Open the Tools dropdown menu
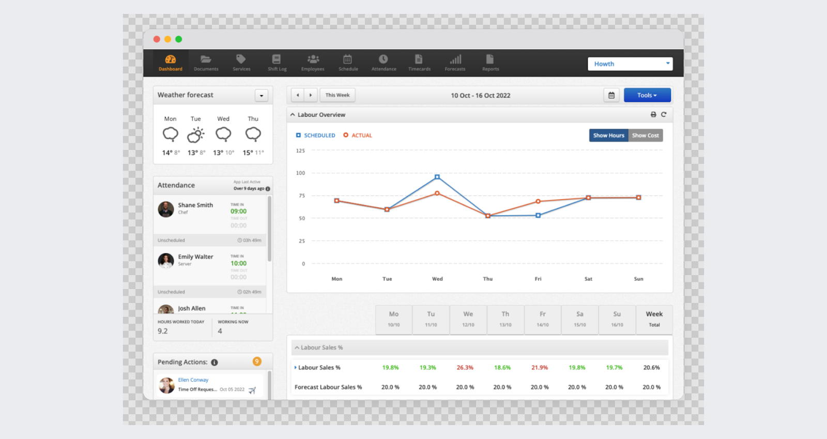Image resolution: width=827 pixels, height=439 pixels. click(647, 95)
